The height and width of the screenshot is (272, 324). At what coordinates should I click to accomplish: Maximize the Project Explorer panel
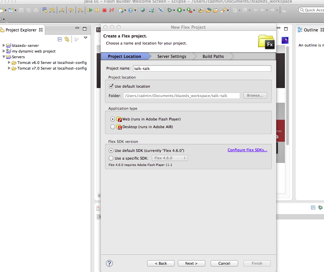(85, 29)
